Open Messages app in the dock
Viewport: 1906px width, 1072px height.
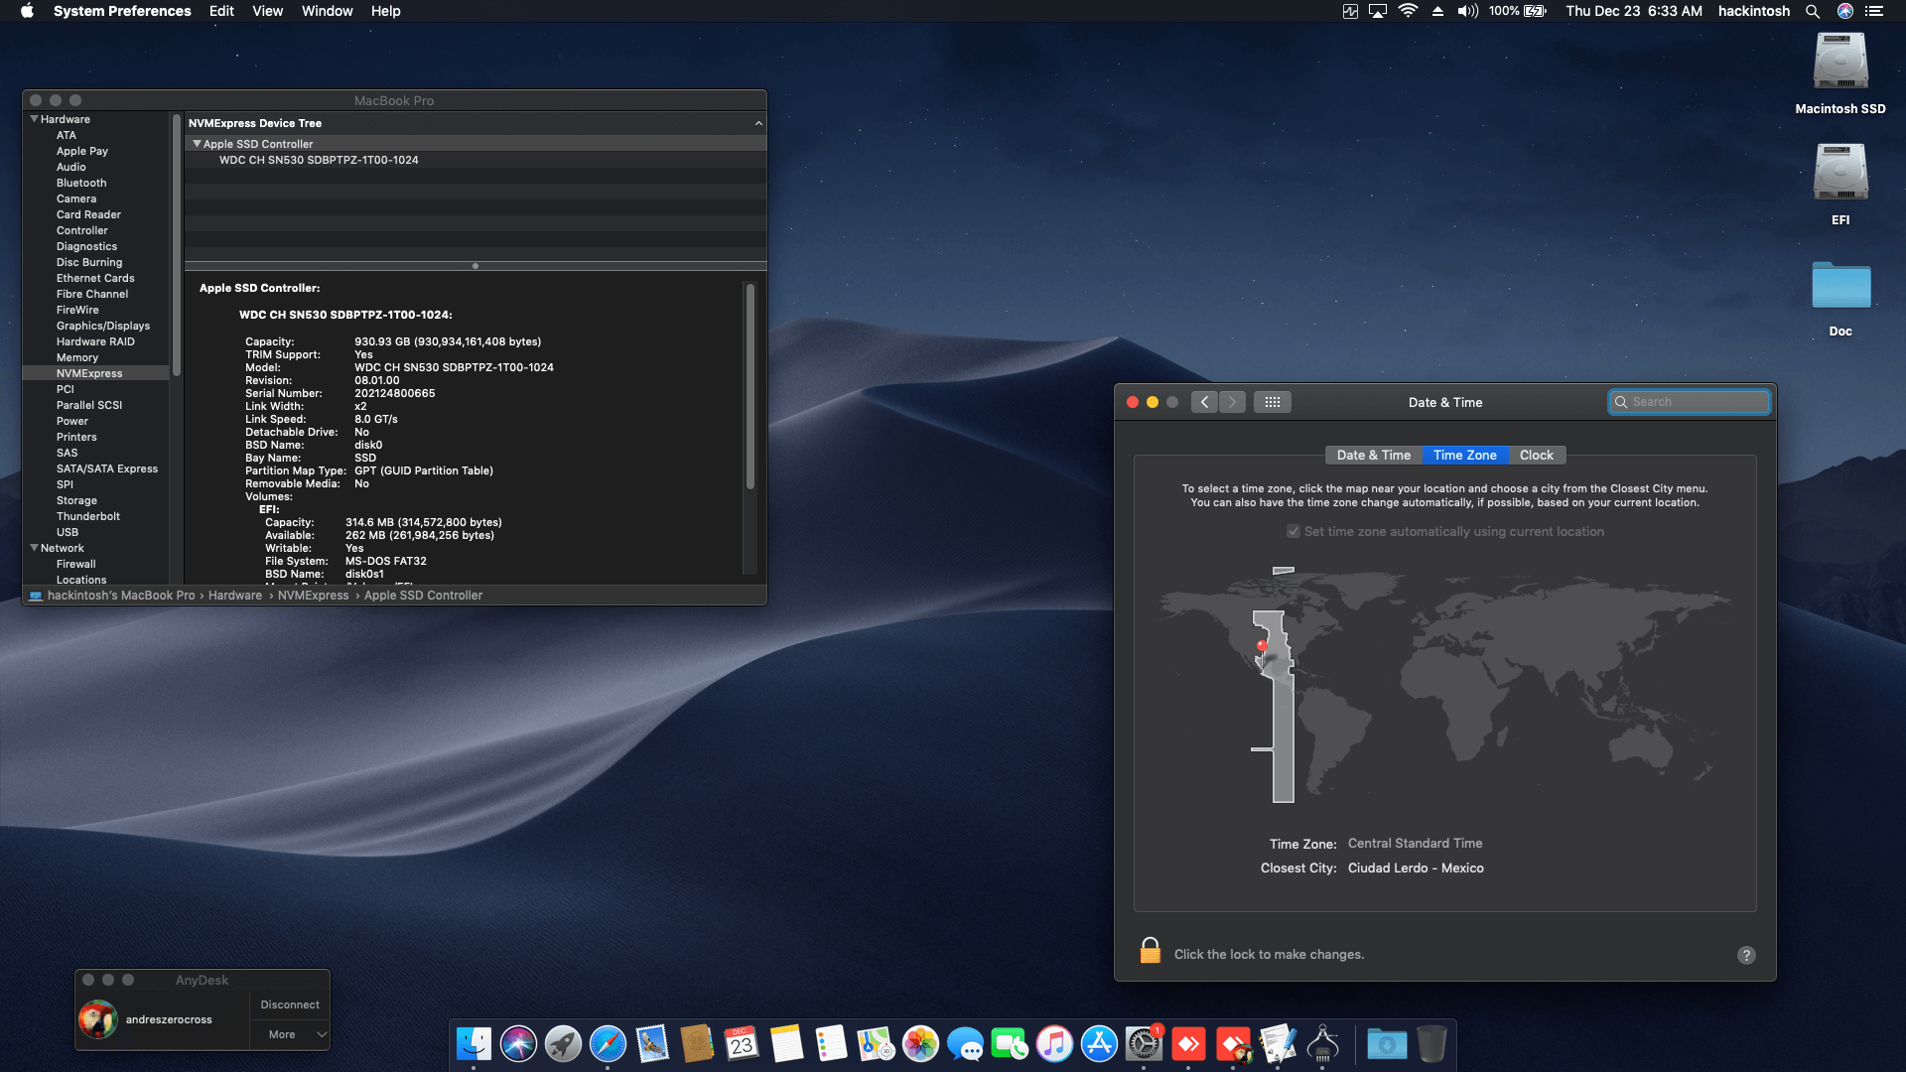pos(965,1044)
